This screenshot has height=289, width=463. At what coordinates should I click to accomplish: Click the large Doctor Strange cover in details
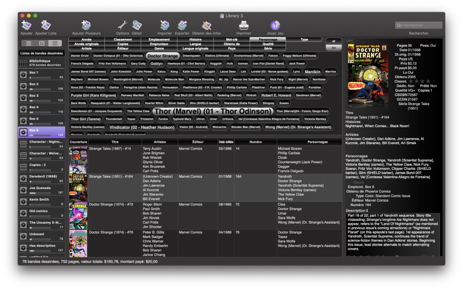click(x=368, y=76)
